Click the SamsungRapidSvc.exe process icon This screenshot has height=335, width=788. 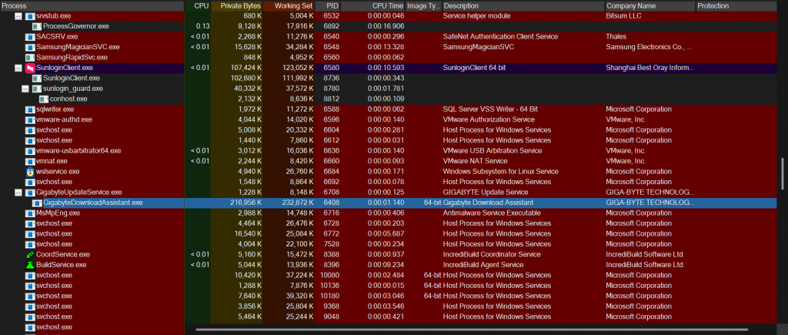point(30,57)
